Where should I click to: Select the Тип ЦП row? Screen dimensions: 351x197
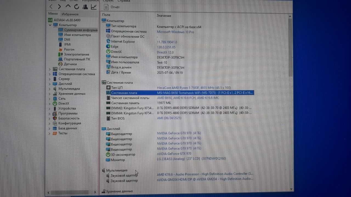180,88
